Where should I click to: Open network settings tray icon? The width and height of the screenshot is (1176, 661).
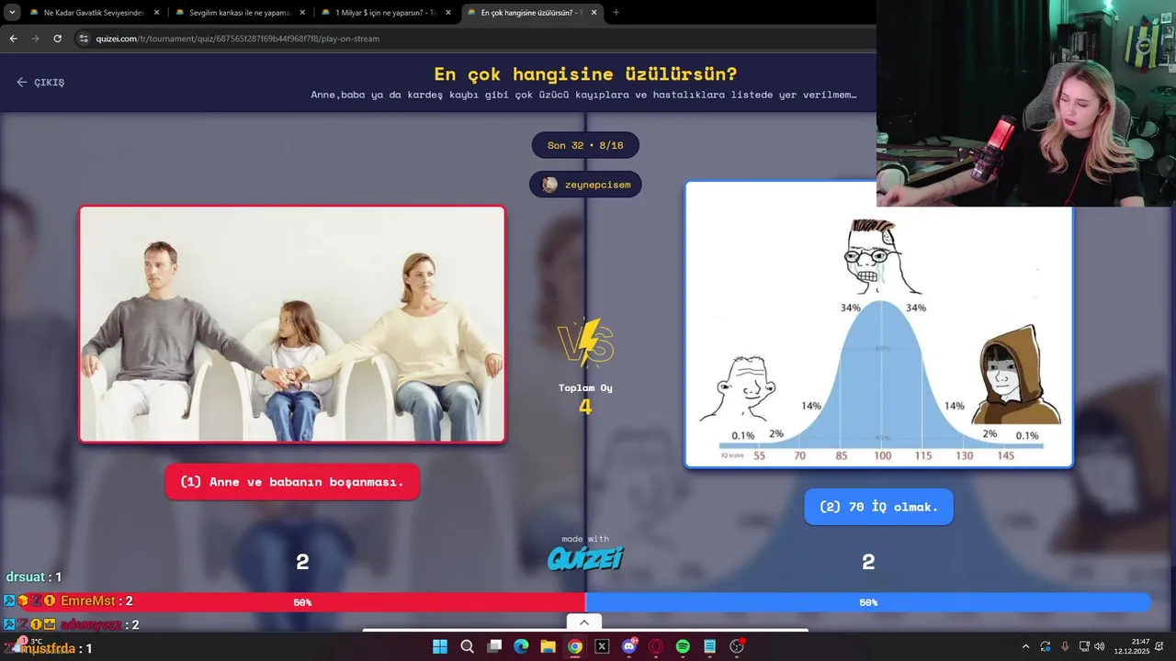coord(1084,646)
